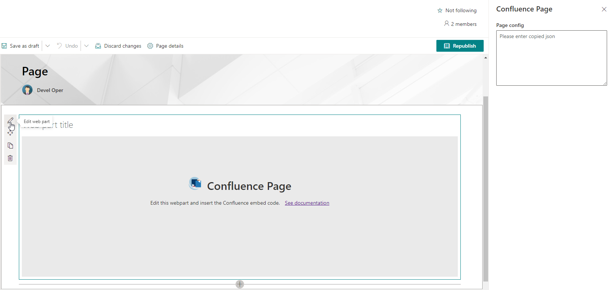The image size is (613, 290).
Task: Click the page's vertical scrollbar
Action: pyautogui.click(x=486, y=188)
